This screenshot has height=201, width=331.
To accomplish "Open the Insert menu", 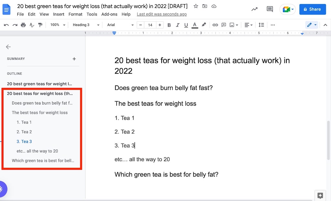I will click(x=59, y=14).
